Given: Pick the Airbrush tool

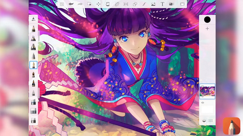Looking at the screenshot, I should click(33, 38).
